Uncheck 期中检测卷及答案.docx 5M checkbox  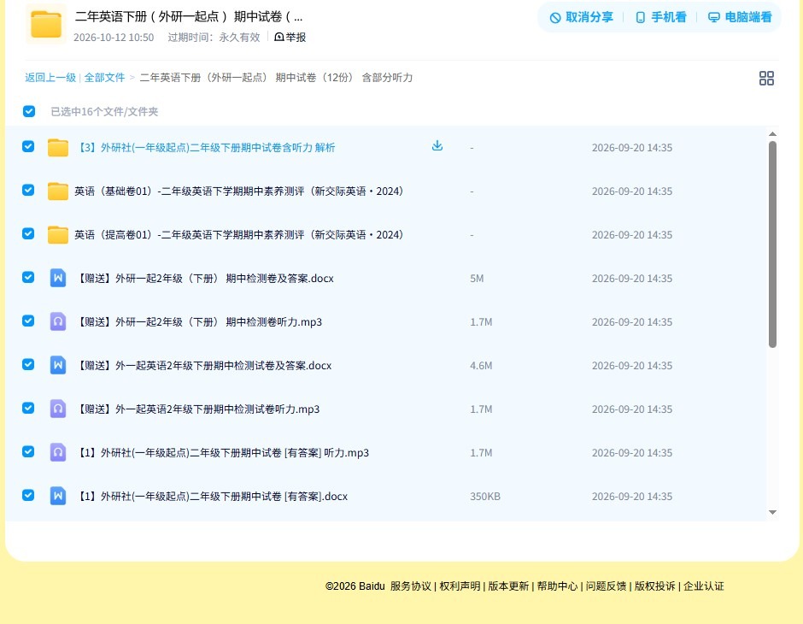point(29,277)
